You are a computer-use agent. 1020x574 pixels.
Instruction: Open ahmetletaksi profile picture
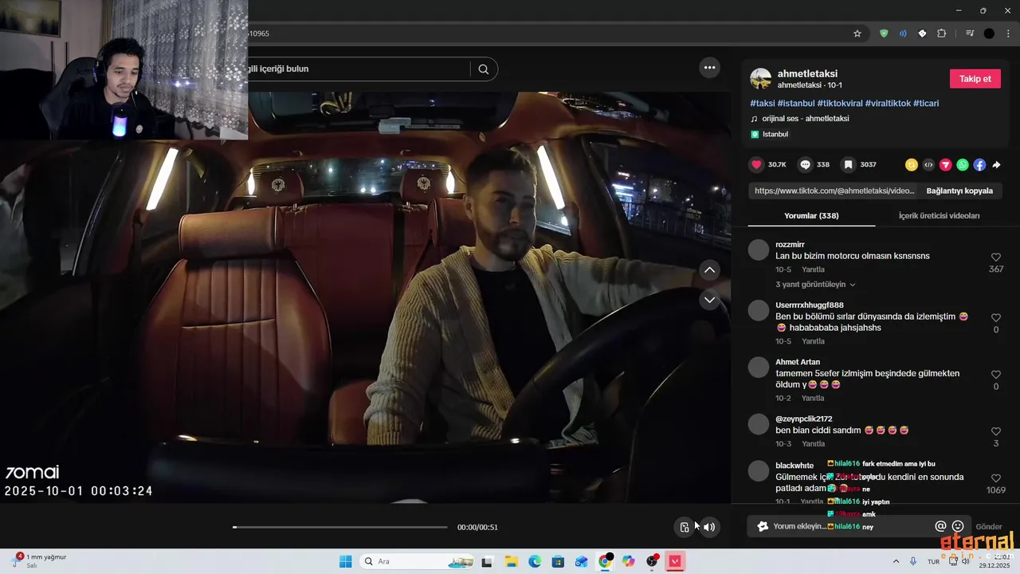click(760, 79)
